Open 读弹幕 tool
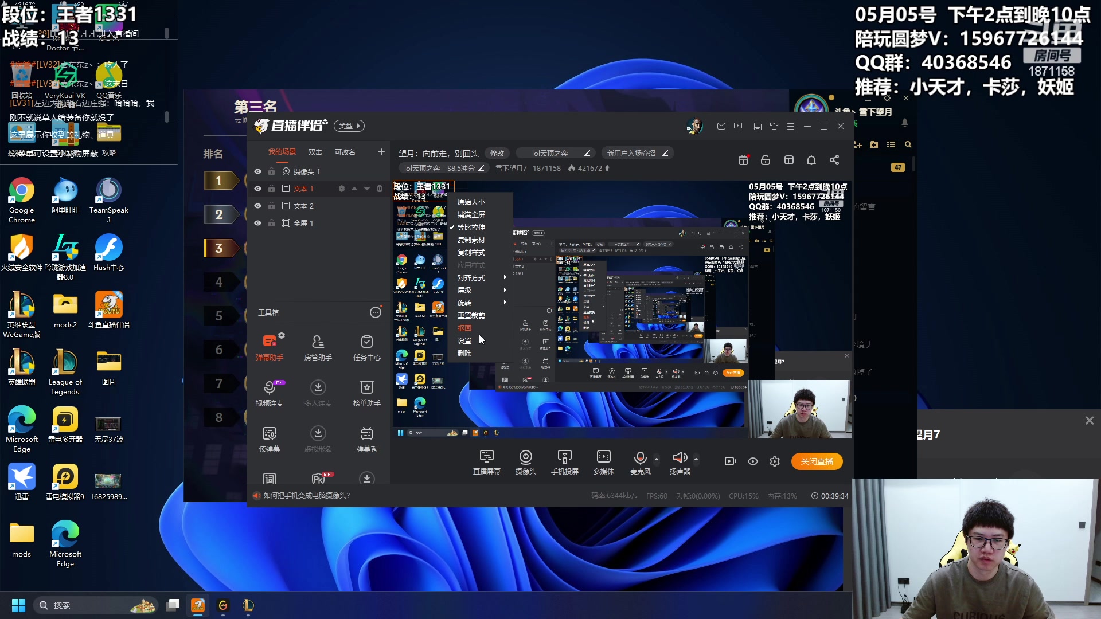This screenshot has width=1101, height=619. click(x=269, y=439)
